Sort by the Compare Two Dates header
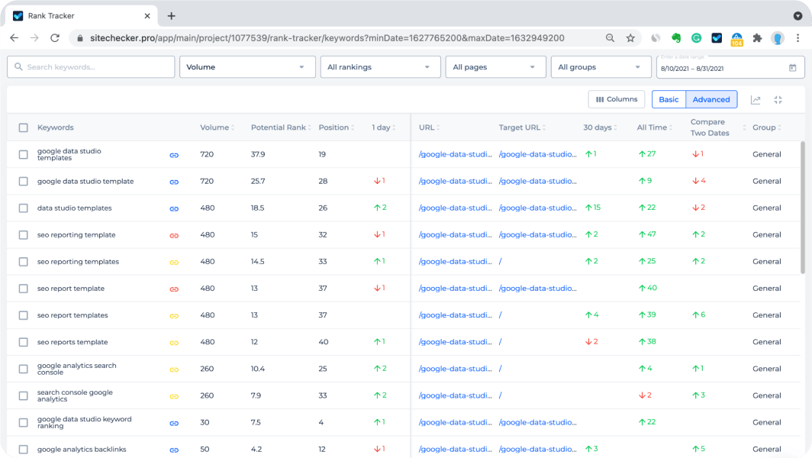The height and width of the screenshot is (458, 812). tap(717, 127)
